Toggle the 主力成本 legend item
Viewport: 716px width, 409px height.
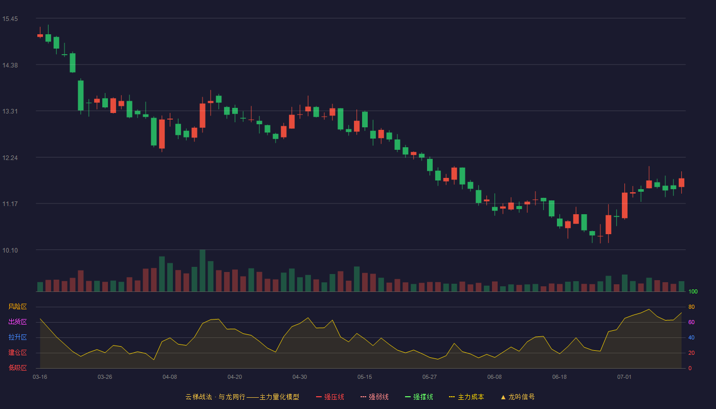coord(466,397)
